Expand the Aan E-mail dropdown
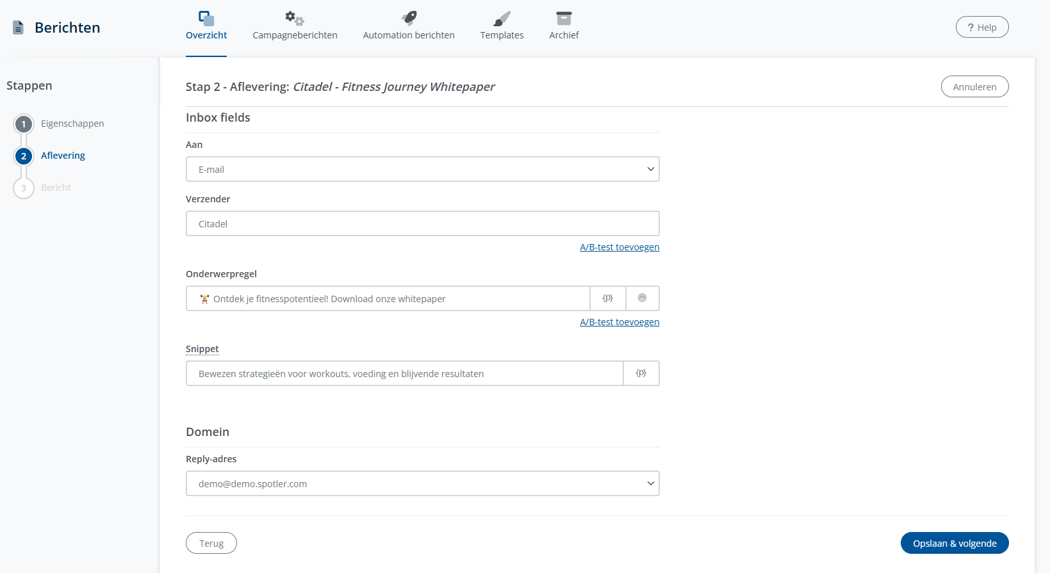1050x573 pixels. [422, 170]
